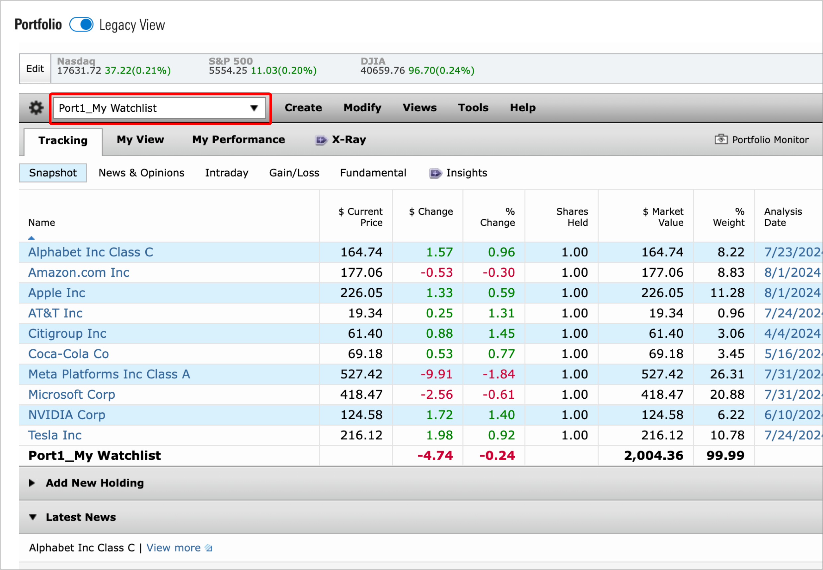Sort by $ Change column header
The height and width of the screenshot is (570, 823).
(431, 211)
